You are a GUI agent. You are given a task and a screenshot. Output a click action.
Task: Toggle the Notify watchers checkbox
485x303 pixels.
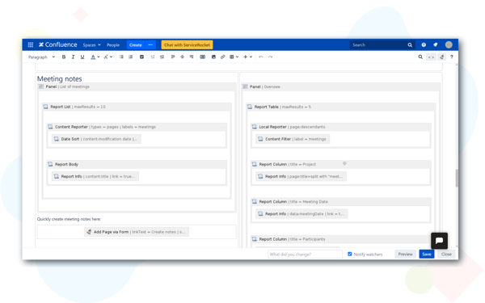[349, 255]
